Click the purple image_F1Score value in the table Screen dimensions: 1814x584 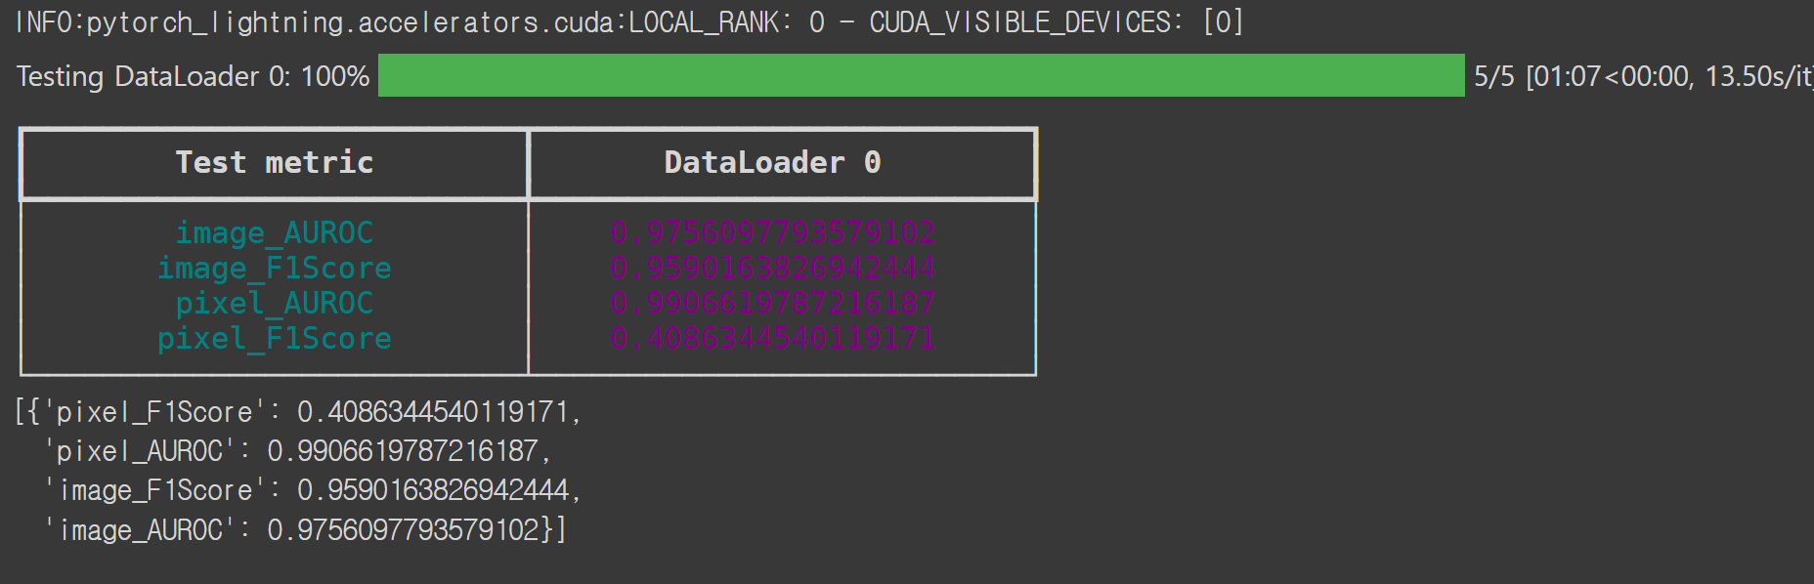[772, 268]
